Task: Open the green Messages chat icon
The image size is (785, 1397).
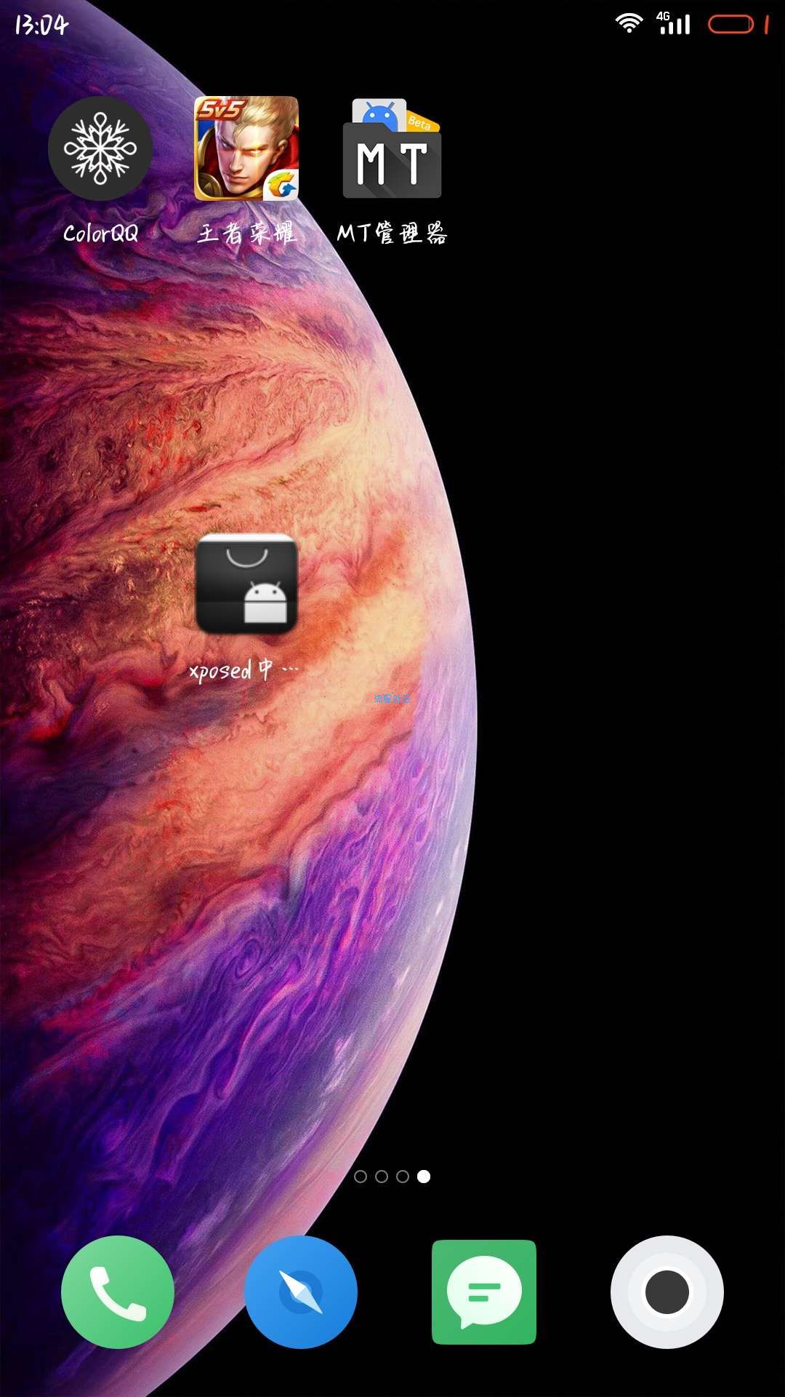Action: point(484,1291)
